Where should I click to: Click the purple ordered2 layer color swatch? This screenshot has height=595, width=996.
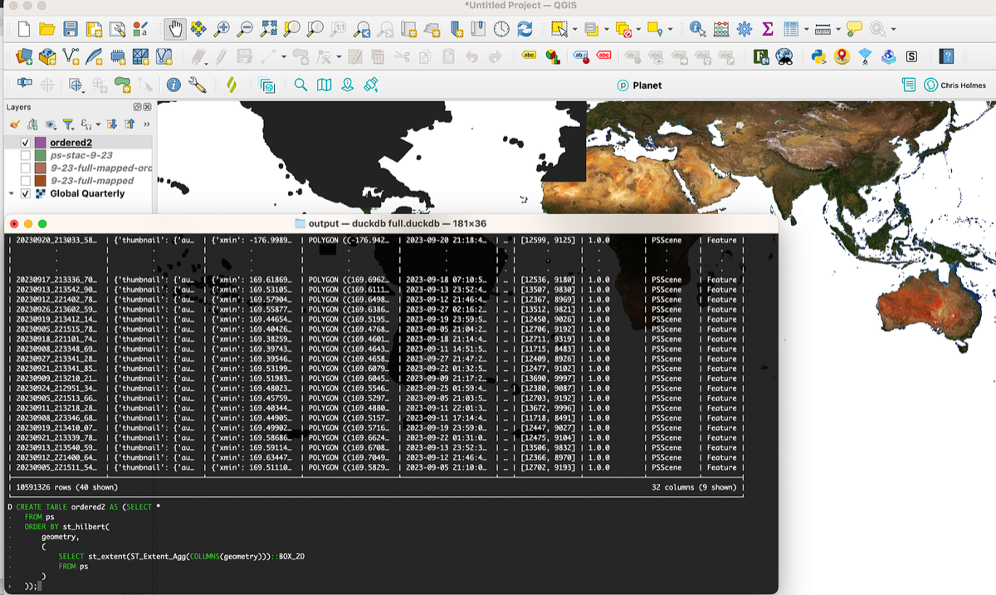point(41,143)
